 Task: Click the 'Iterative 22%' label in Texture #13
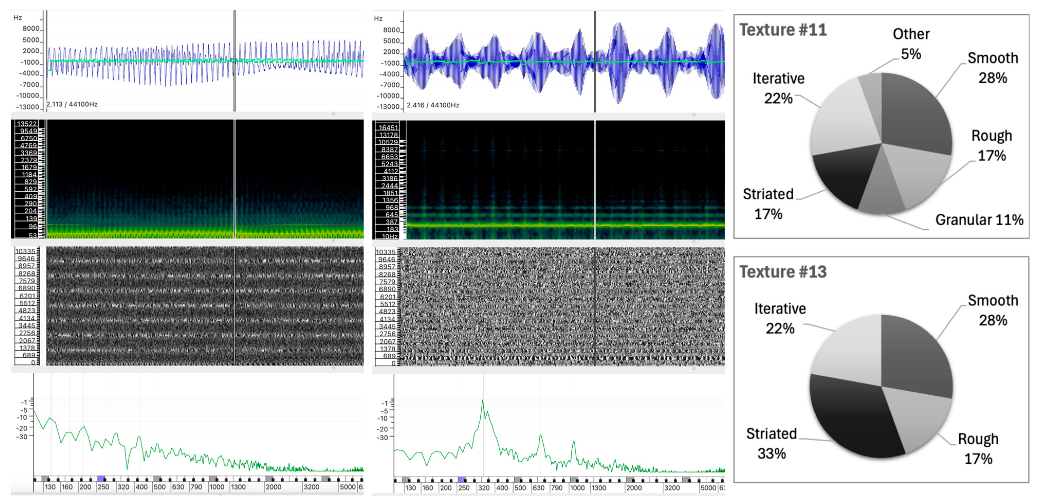coord(780,318)
